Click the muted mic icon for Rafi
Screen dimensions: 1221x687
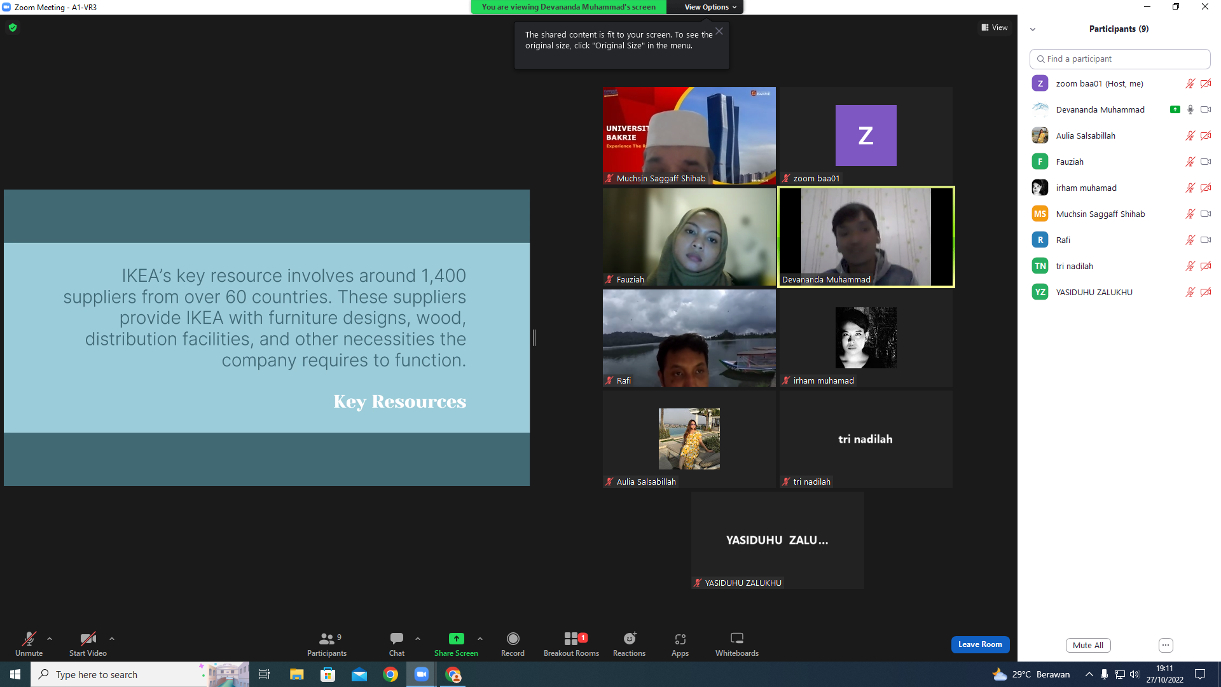coord(1190,240)
